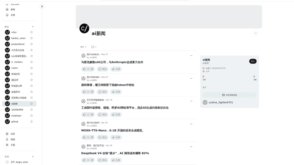Star the github community

click(x=31, y=122)
